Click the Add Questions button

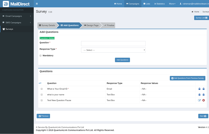point(122,60)
